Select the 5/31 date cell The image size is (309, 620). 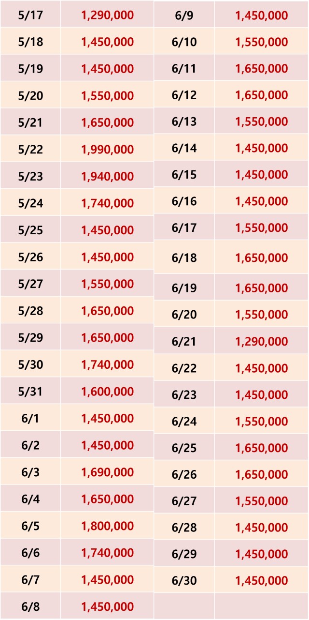[30, 392]
